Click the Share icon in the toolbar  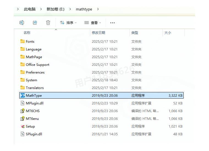click(35, 23)
